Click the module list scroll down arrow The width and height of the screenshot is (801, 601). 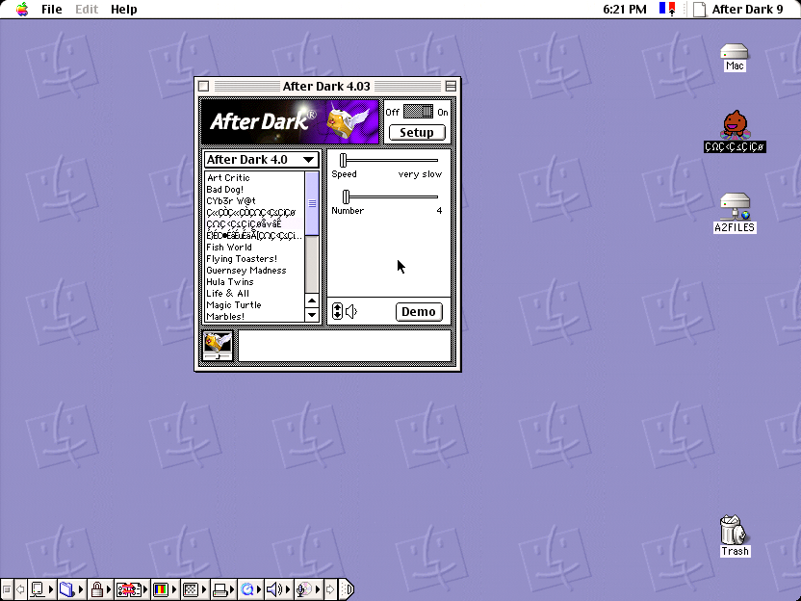(312, 315)
